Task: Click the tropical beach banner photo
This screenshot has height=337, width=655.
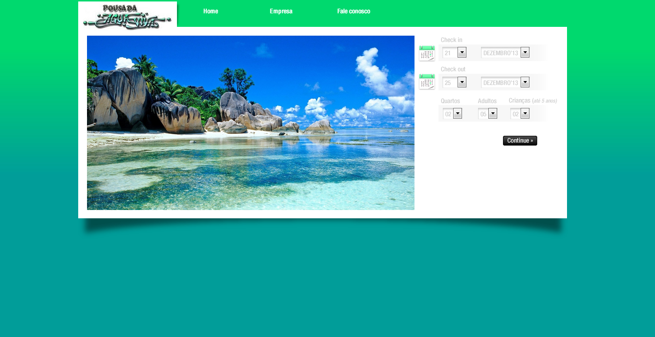Action: (250, 123)
